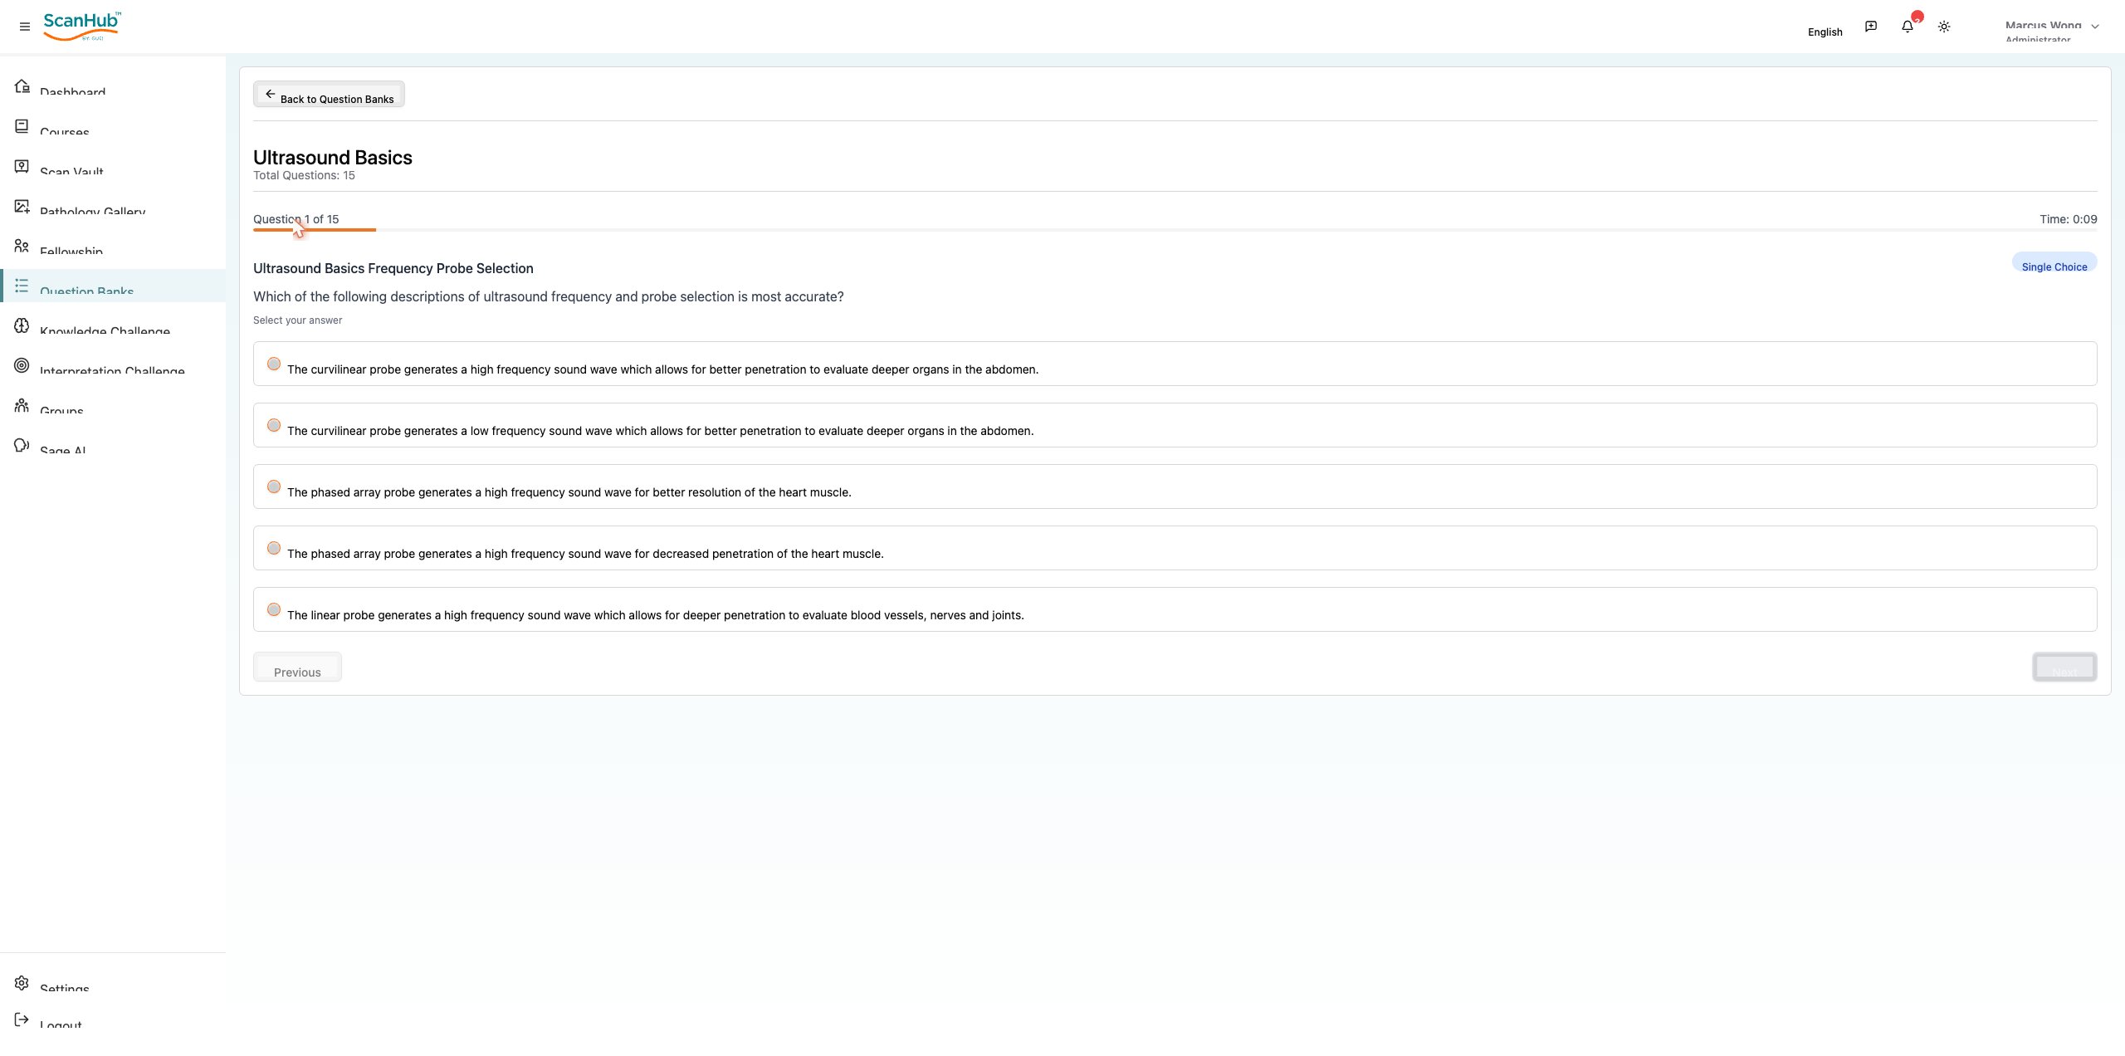This screenshot has height=1056, width=2125.
Task: Click the back arrow icon
Action: pos(270,94)
